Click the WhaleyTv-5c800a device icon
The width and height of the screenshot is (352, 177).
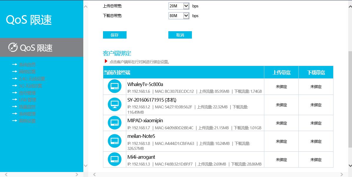click(x=114, y=86)
